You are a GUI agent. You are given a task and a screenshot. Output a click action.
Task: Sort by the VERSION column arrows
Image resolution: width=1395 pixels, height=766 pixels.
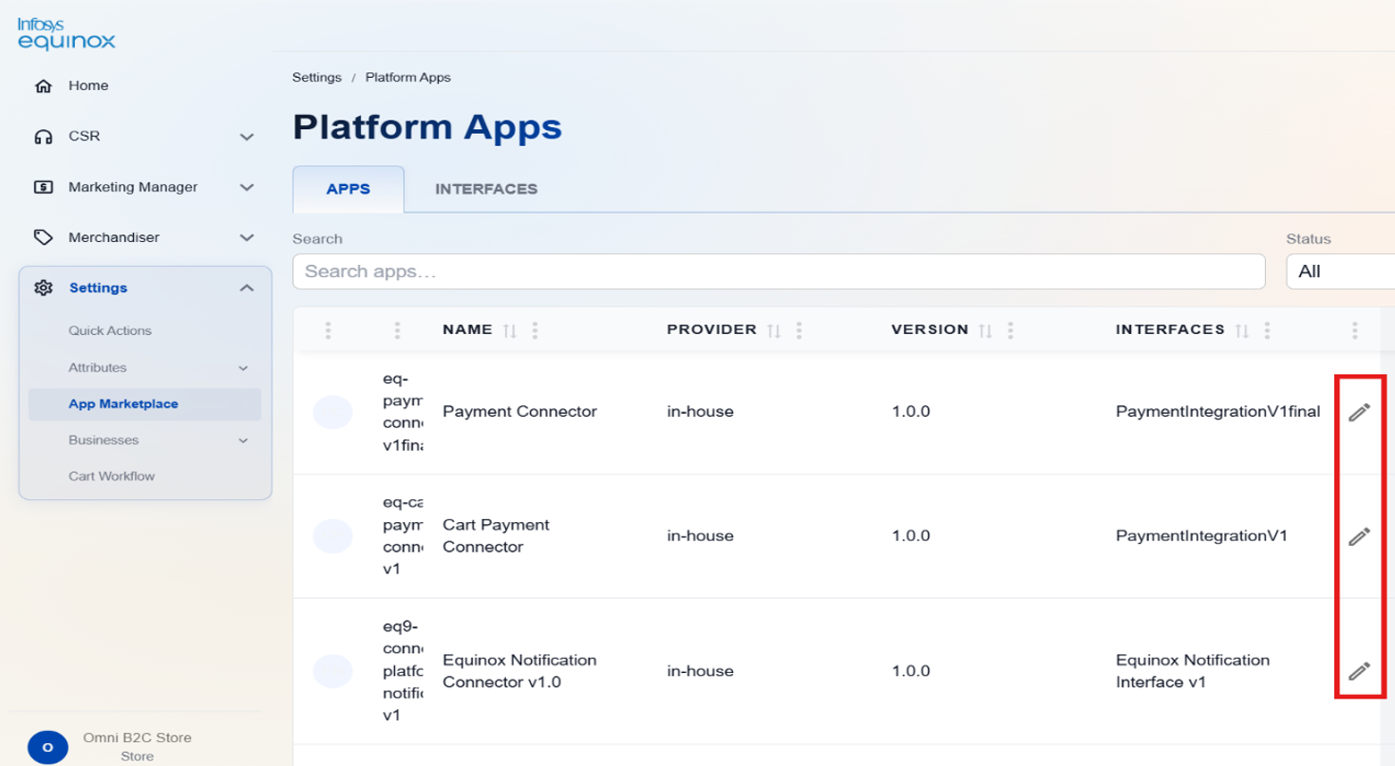pos(986,330)
